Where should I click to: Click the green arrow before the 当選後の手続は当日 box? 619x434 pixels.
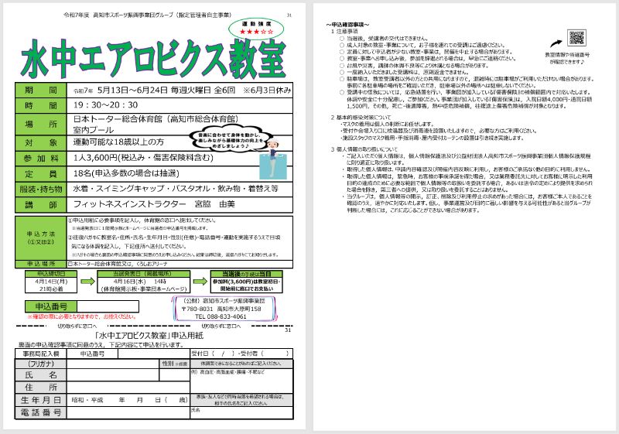tap(200, 282)
